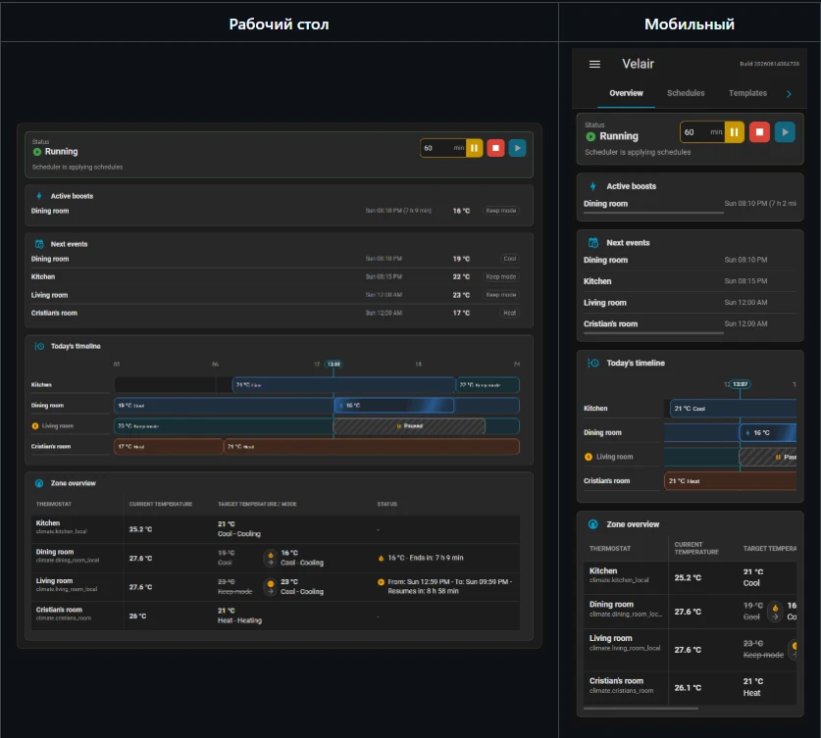Screen dimensions: 821x738
Task: Click the mobile yellow pause scheduler button
Action: coord(734,132)
